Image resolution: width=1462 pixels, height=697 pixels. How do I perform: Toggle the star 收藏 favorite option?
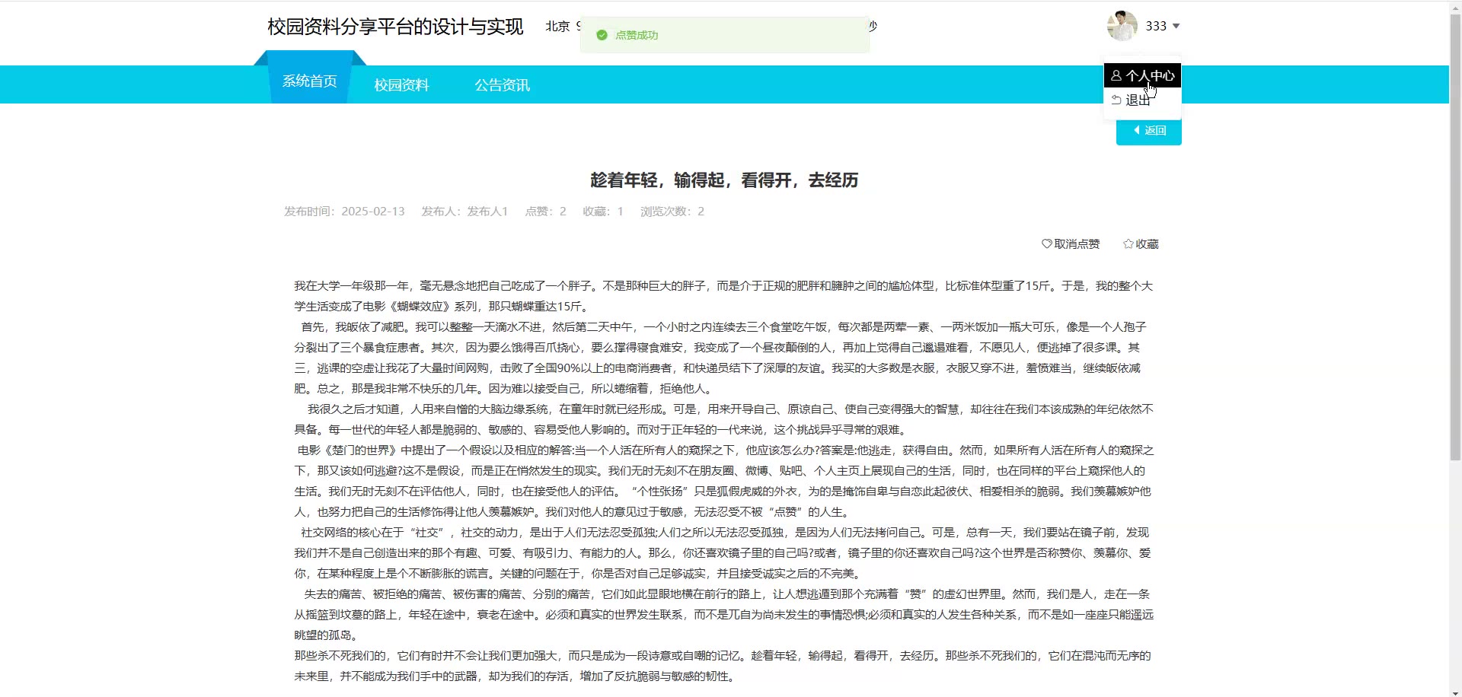coord(1128,244)
